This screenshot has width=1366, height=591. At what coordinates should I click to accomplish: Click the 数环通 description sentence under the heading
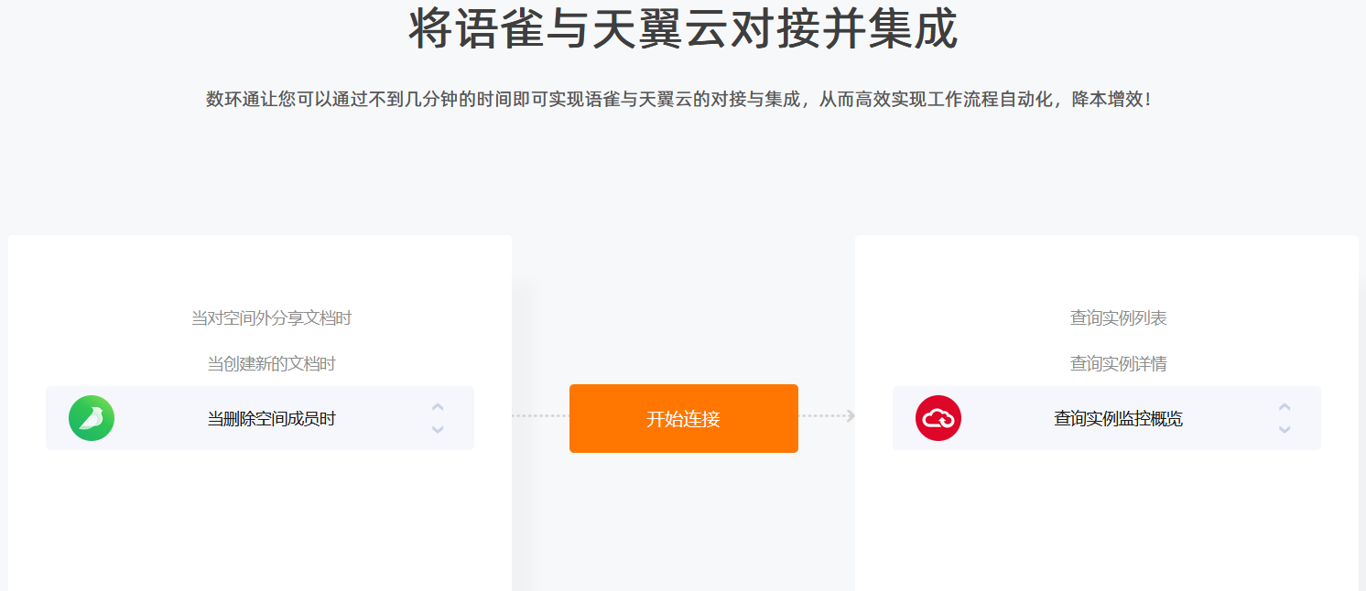678,99
